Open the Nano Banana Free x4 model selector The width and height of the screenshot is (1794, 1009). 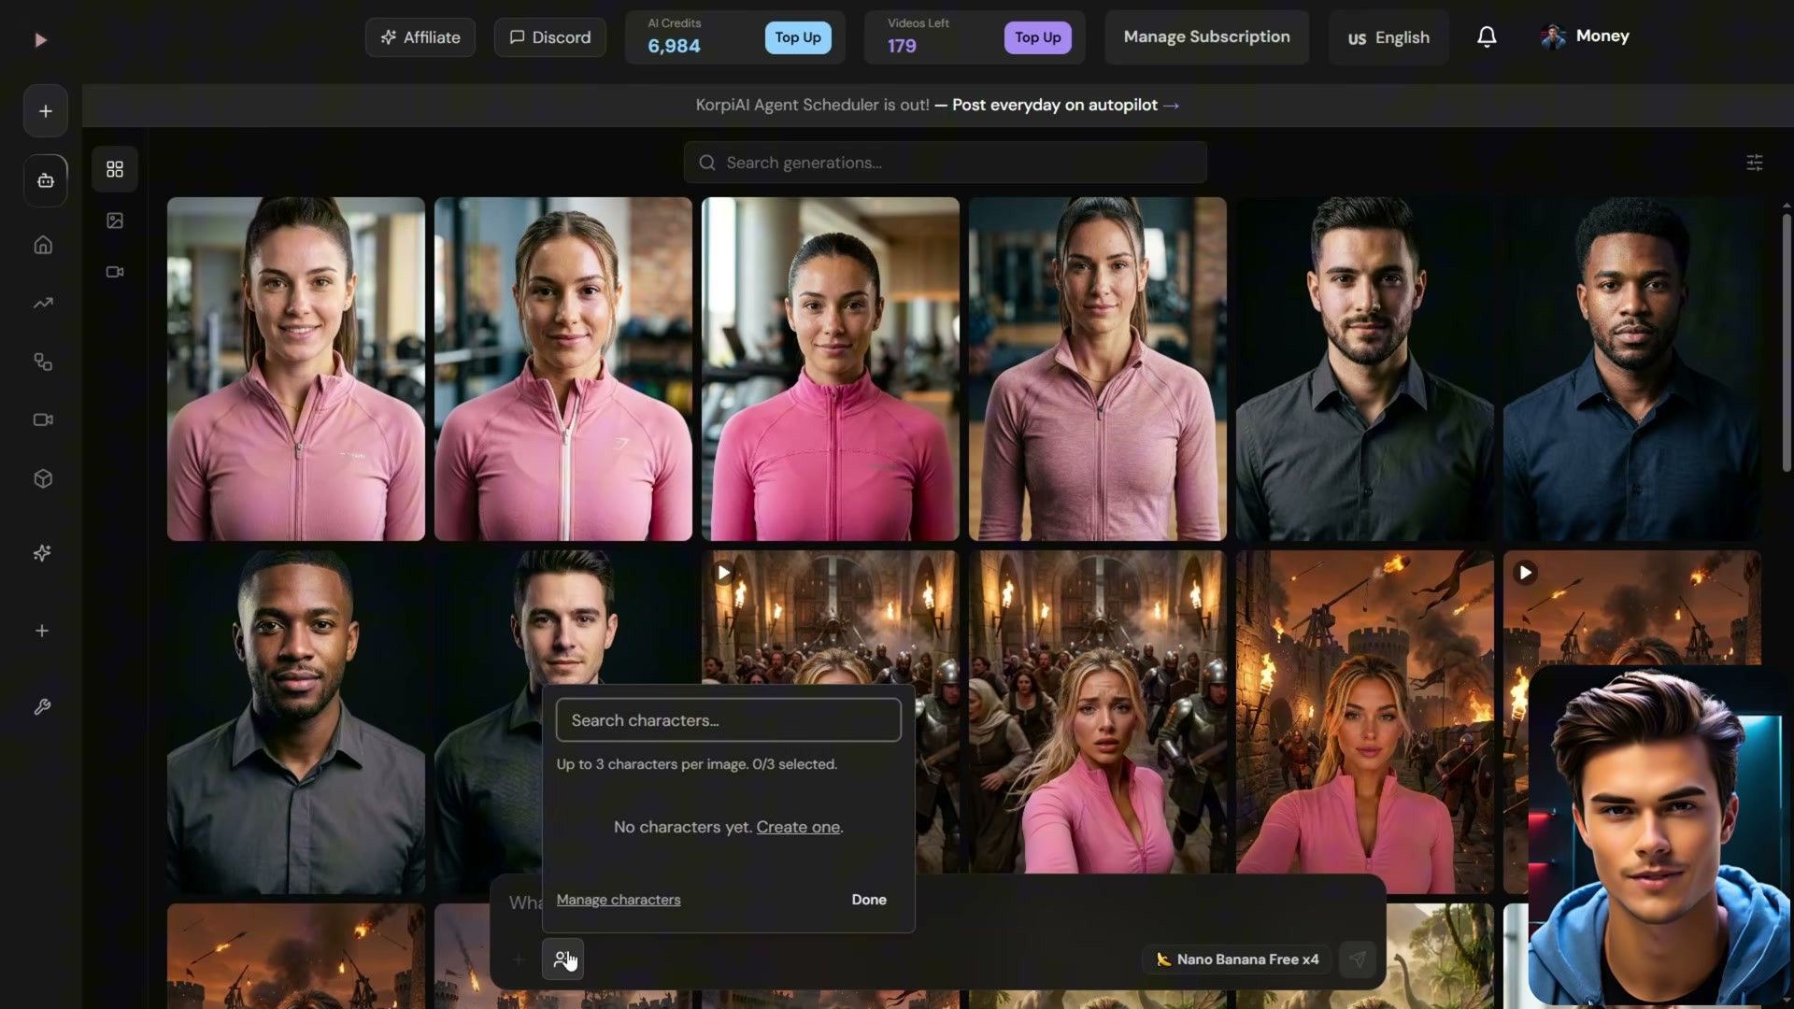coord(1237,959)
